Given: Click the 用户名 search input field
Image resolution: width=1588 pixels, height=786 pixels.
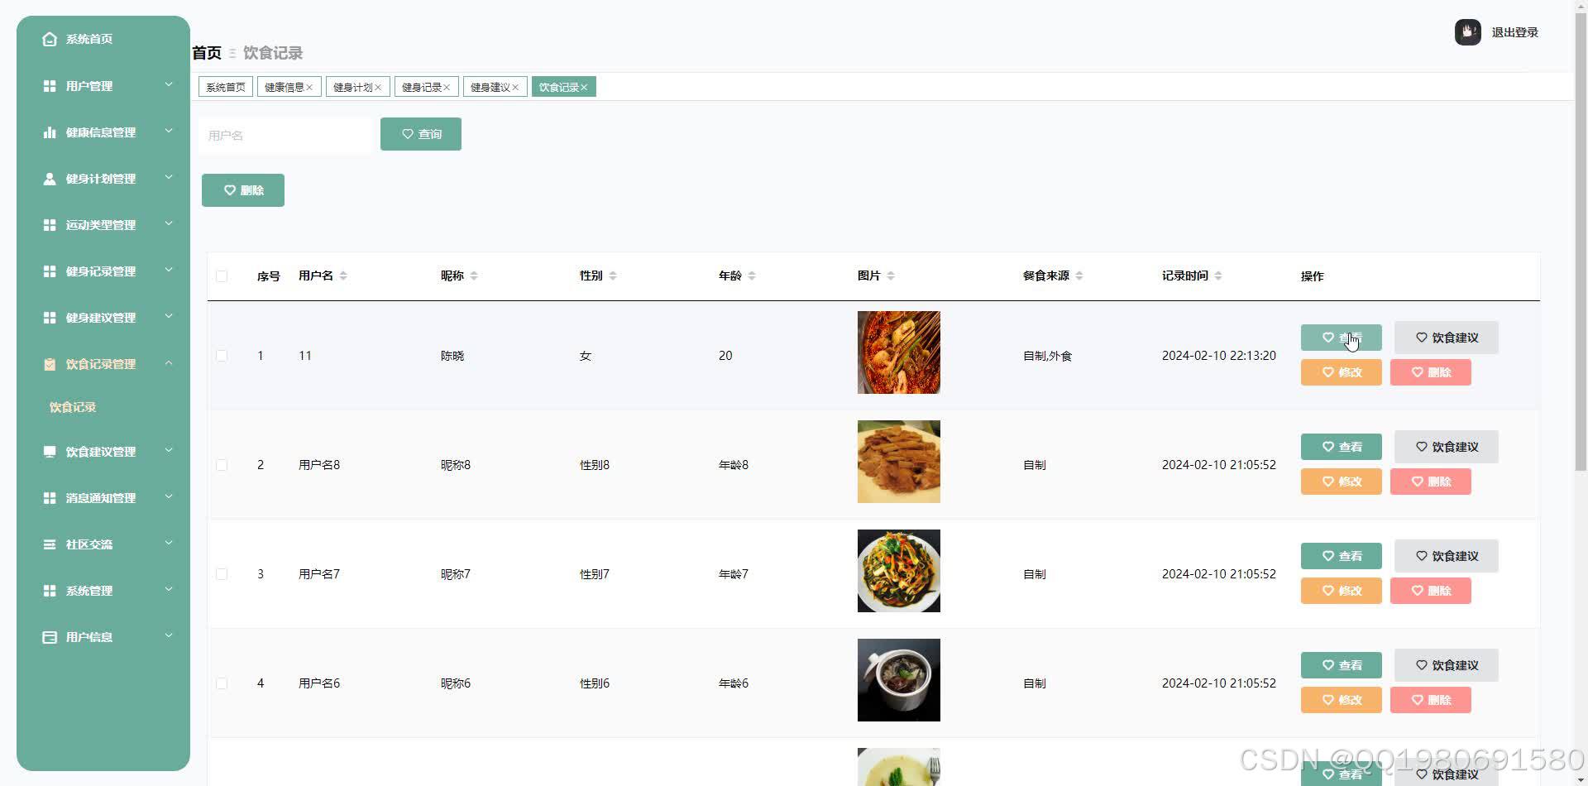Looking at the screenshot, I should (x=285, y=135).
